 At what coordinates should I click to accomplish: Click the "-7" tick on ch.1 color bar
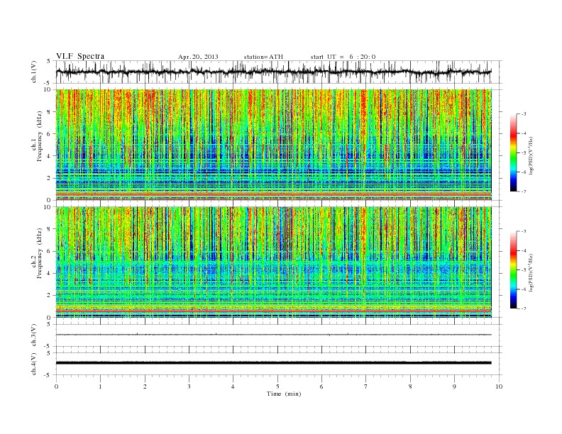tap(524, 191)
